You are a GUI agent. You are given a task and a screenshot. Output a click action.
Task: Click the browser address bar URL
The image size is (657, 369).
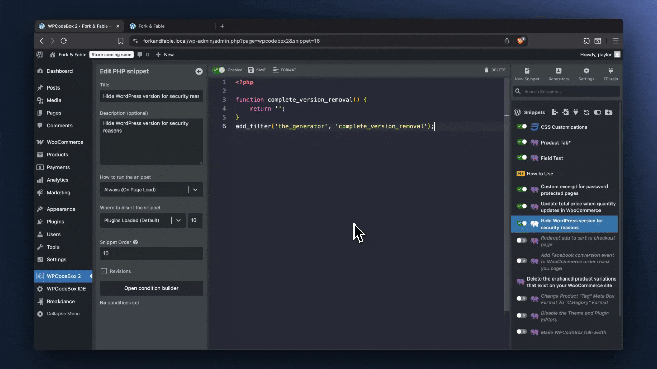[231, 41]
